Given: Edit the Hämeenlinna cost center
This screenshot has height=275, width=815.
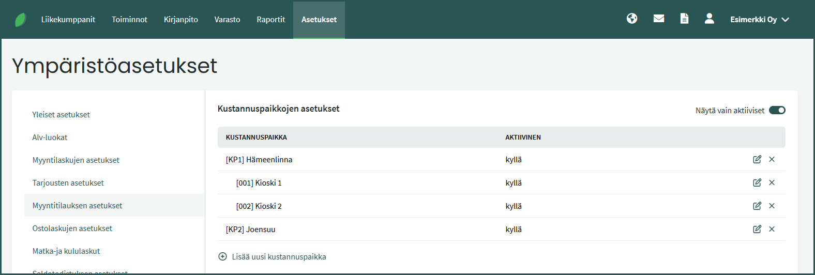Looking at the screenshot, I should 757,159.
